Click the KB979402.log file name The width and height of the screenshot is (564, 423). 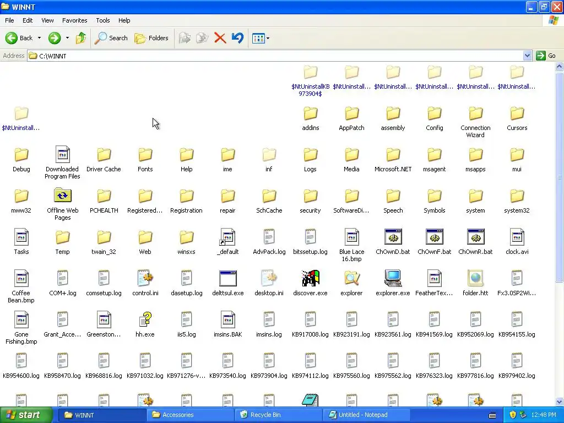517,376
